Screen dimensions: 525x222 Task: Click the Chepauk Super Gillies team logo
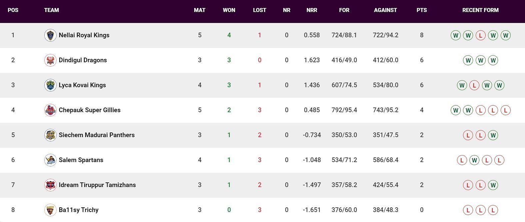50,110
